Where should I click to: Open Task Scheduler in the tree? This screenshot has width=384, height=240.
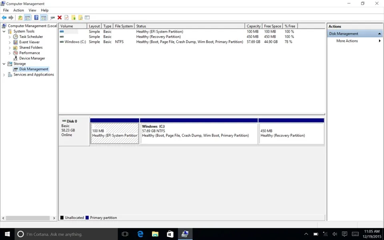click(x=31, y=37)
